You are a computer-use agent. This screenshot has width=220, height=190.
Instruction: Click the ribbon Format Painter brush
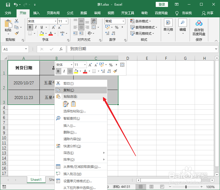17,33
